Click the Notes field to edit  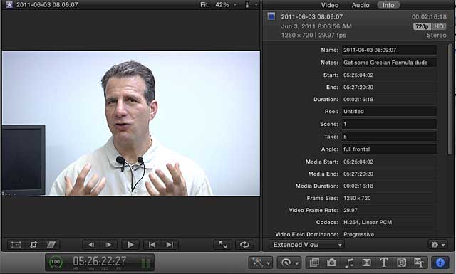click(389, 63)
